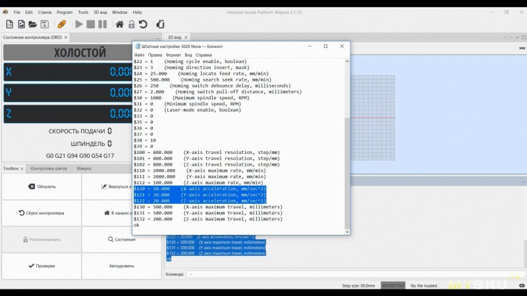Click the Home machine toolbar icon
This screenshot has width=527, height=296.
pos(119,24)
